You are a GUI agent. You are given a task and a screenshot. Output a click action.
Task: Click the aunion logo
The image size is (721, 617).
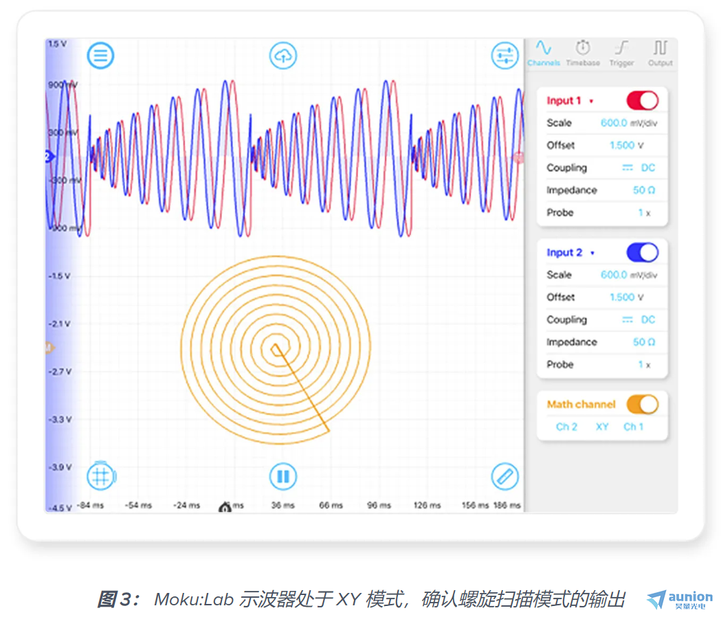(x=679, y=600)
